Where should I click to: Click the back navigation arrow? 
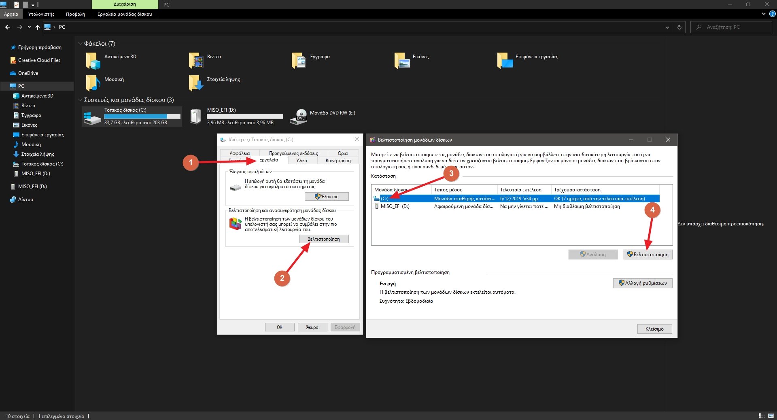tap(8, 27)
